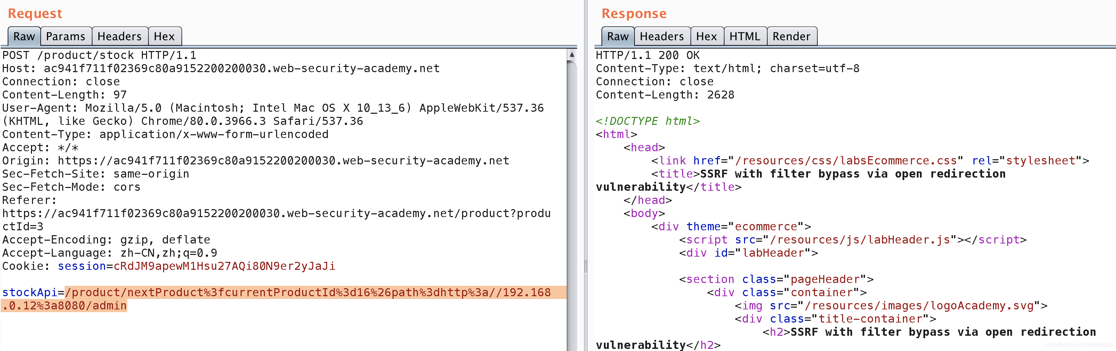Click response 'Content-Length: 2628' line
Viewport: 1116px width, 351px height.
coord(665,95)
